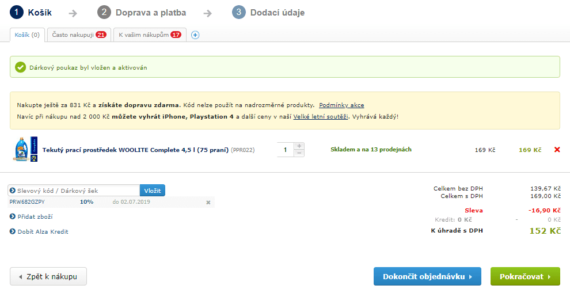Click the plus icon next to the tabs
This screenshot has height=293, width=570.
[195, 35]
